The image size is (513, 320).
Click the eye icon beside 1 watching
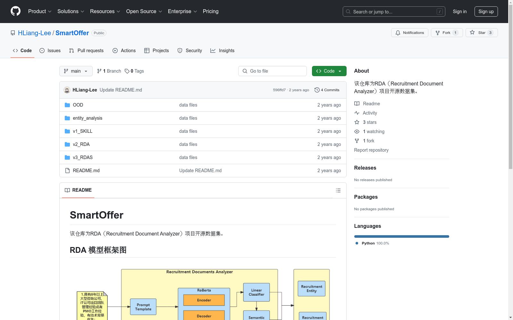(357, 132)
